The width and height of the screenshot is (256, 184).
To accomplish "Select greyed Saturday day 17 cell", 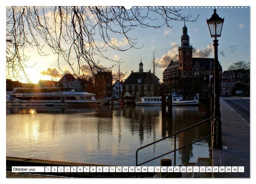I will click(151, 169).
